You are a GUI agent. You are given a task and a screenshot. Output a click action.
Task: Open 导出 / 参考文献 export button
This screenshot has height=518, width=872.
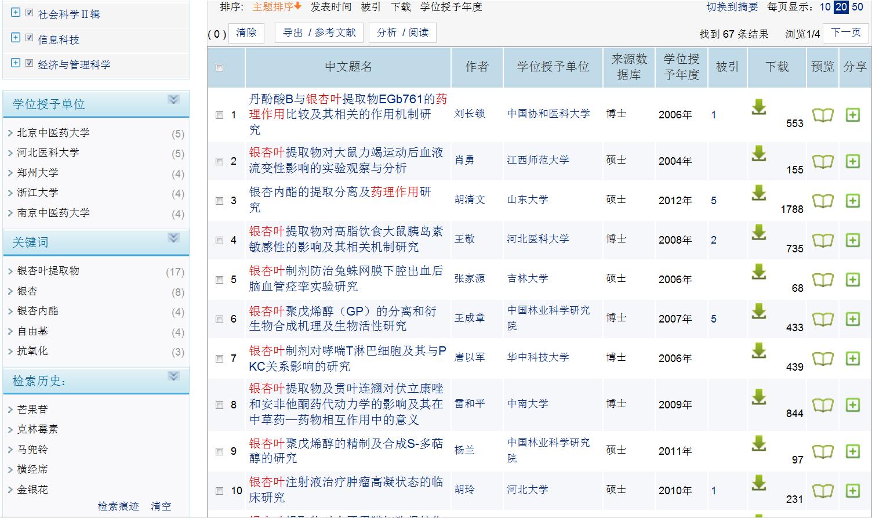click(319, 33)
